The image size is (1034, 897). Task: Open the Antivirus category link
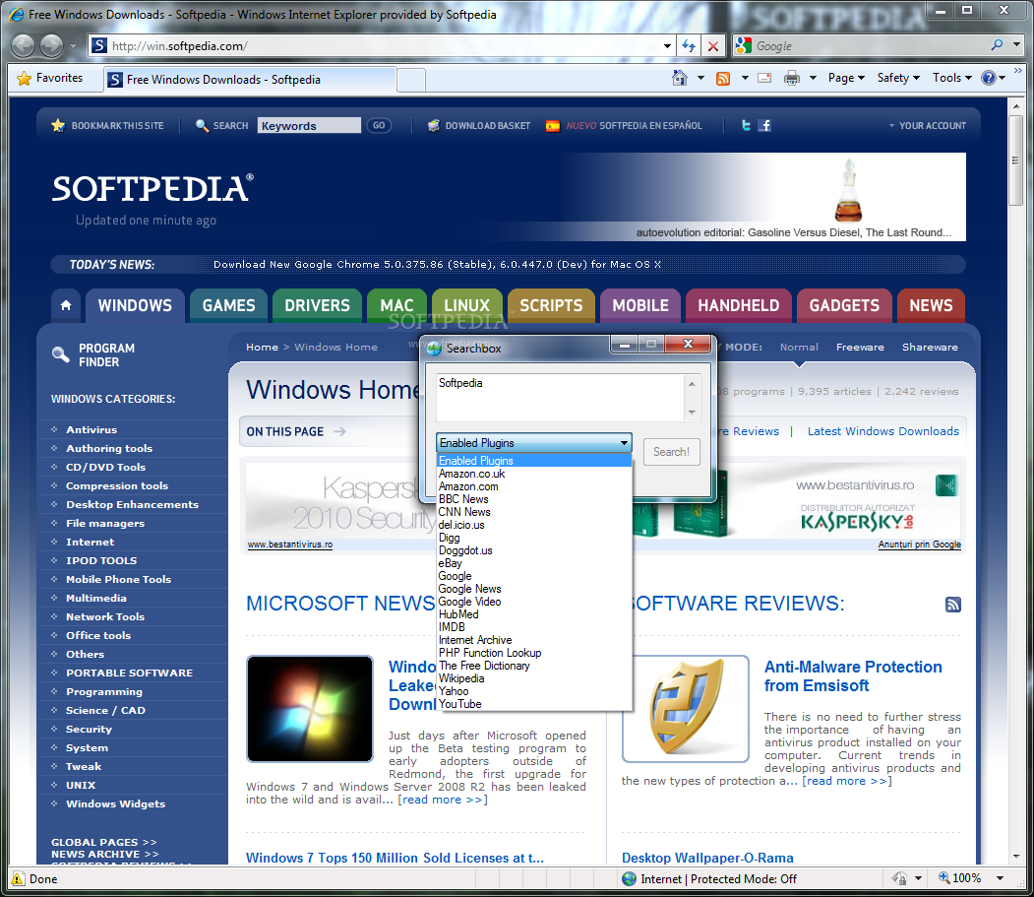[91, 429]
